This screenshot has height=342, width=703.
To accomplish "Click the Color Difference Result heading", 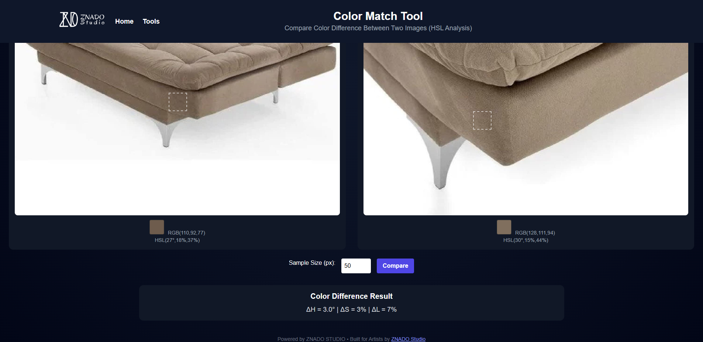I will (351, 296).
